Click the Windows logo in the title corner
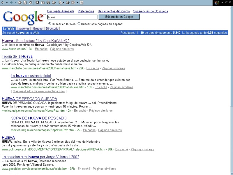233x175 pixels. pos(217,3)
